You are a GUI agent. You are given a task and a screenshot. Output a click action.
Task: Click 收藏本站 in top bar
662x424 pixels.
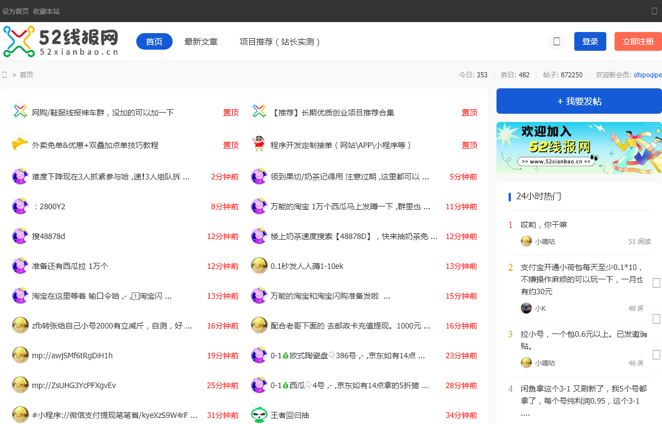coord(46,11)
